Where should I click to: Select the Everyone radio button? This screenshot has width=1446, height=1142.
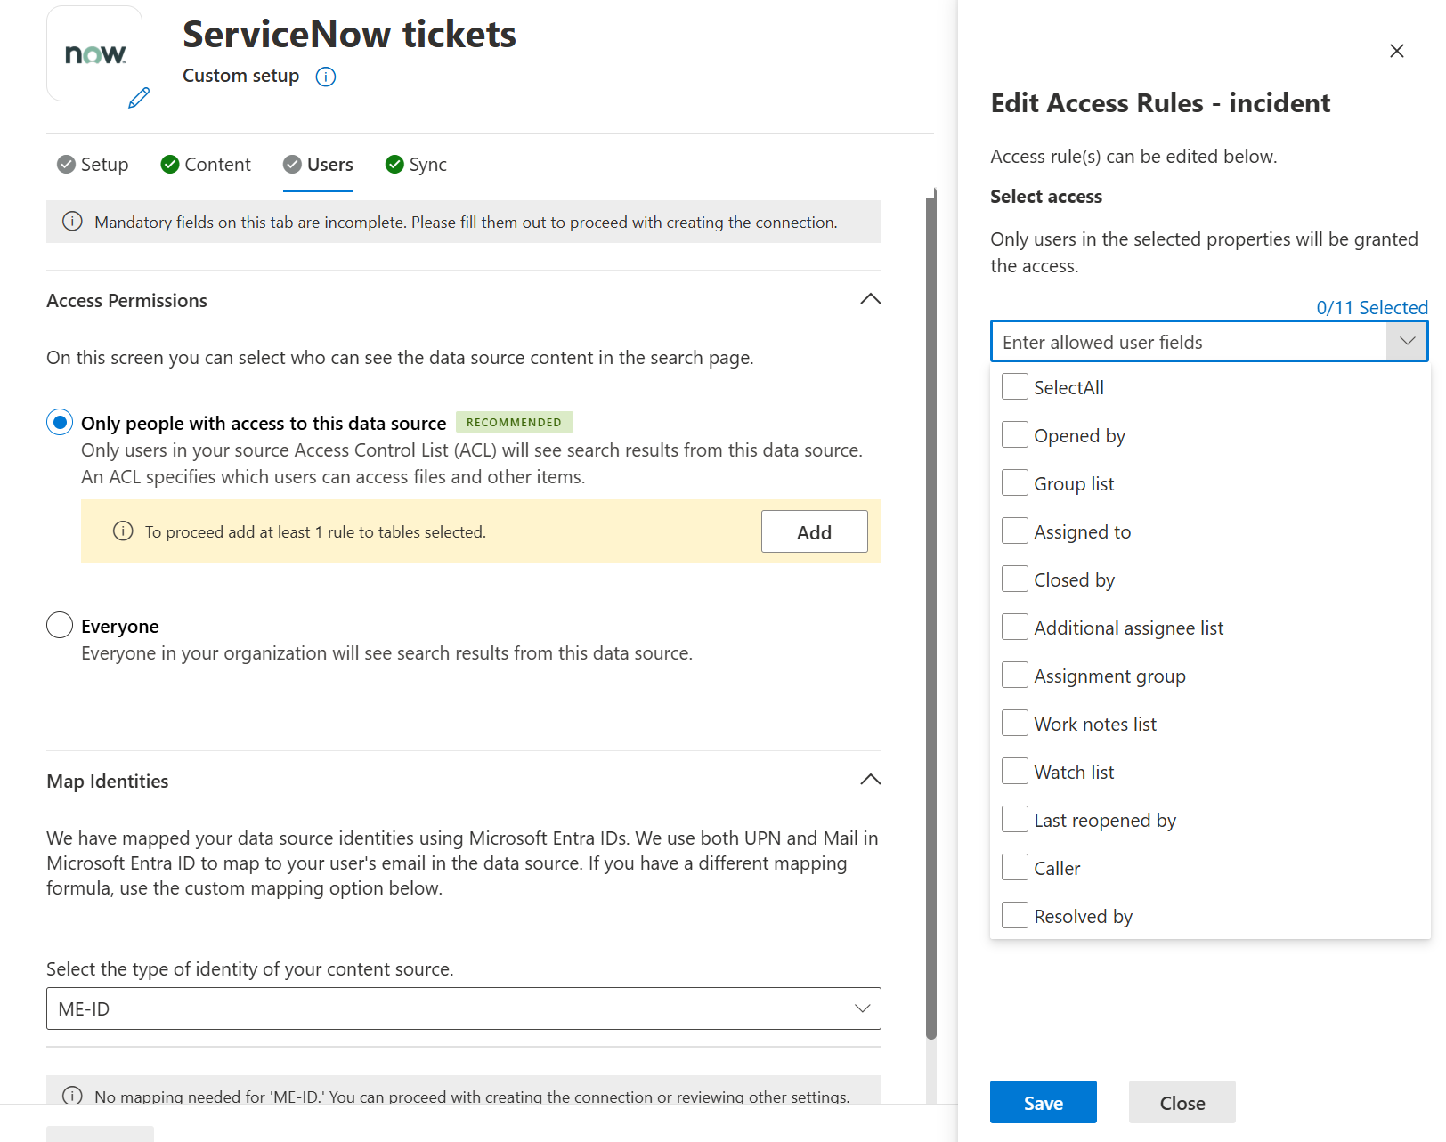(60, 625)
